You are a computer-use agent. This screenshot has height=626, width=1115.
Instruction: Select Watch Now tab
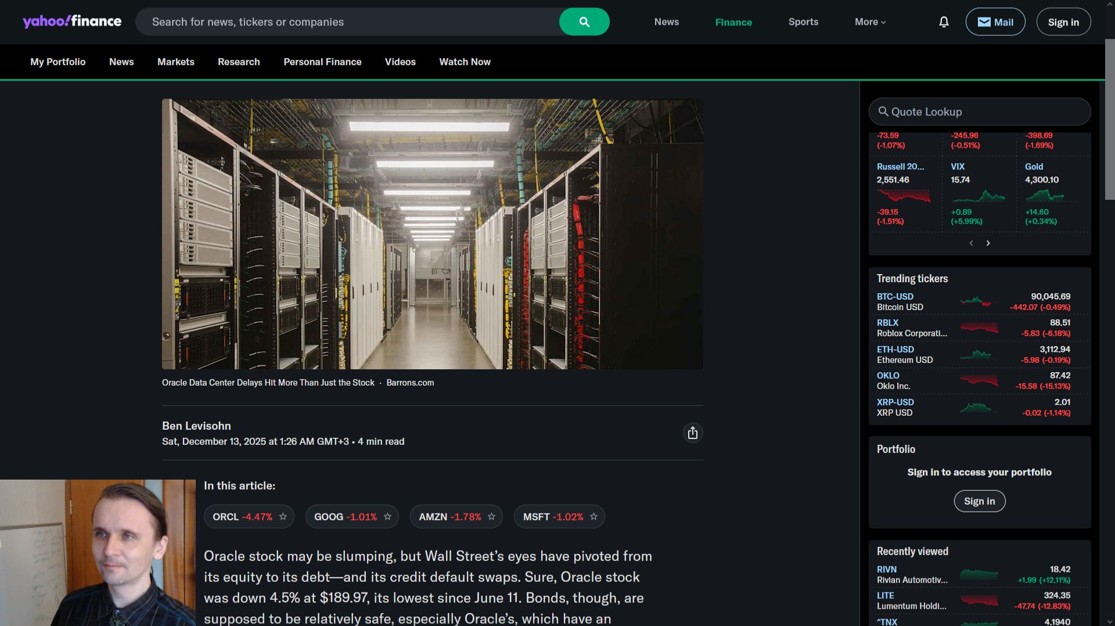tap(465, 62)
